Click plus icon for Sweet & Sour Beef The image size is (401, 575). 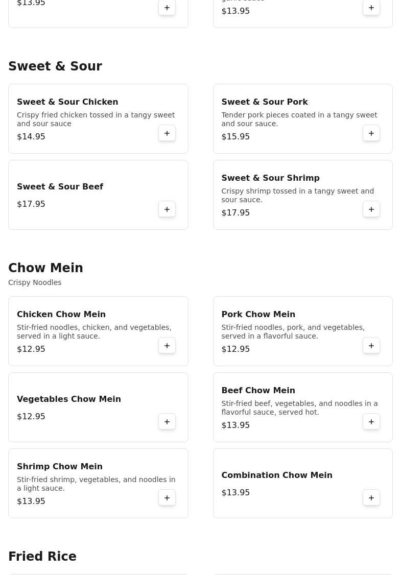(167, 209)
